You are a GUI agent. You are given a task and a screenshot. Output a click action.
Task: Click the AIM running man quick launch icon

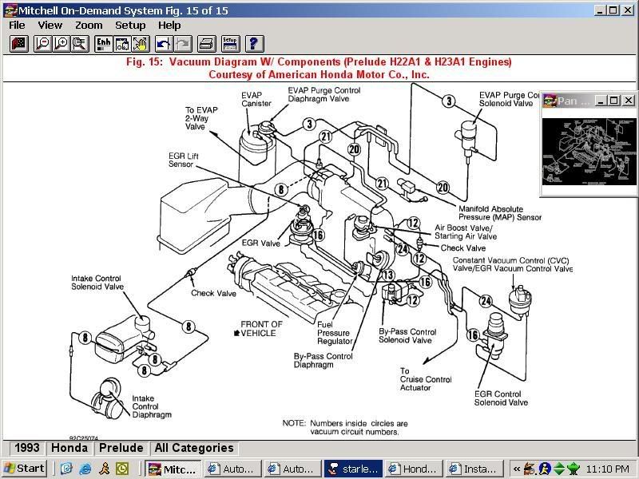(x=105, y=469)
